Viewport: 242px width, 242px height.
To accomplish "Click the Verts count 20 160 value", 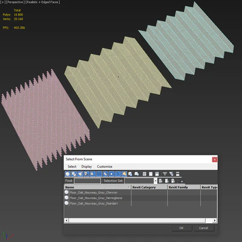I will point(18,19).
